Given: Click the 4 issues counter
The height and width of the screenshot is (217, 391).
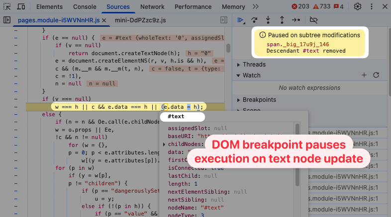Looking at the screenshot, I should click(x=339, y=6).
